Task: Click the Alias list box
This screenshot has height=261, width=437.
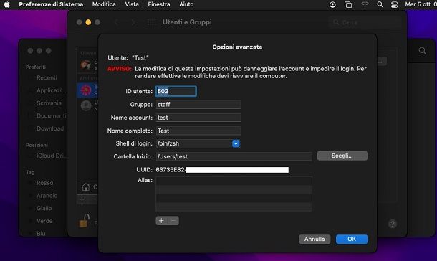Action: tap(234, 194)
